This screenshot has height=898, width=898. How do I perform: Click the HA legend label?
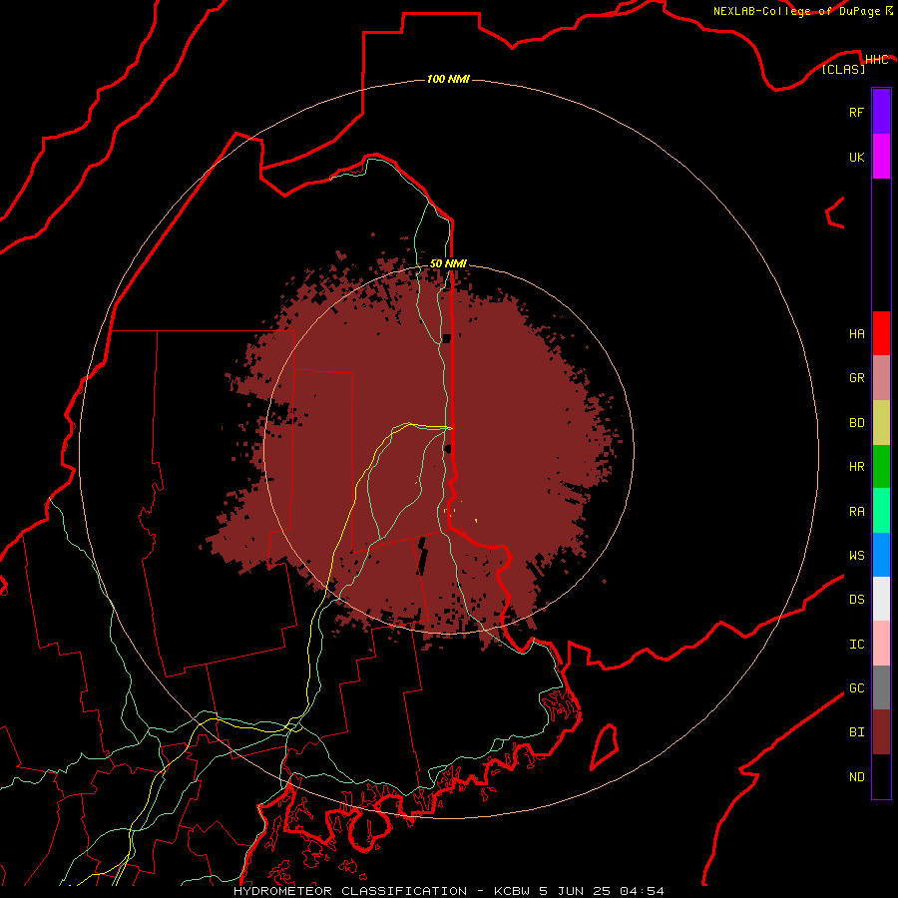coord(856,333)
